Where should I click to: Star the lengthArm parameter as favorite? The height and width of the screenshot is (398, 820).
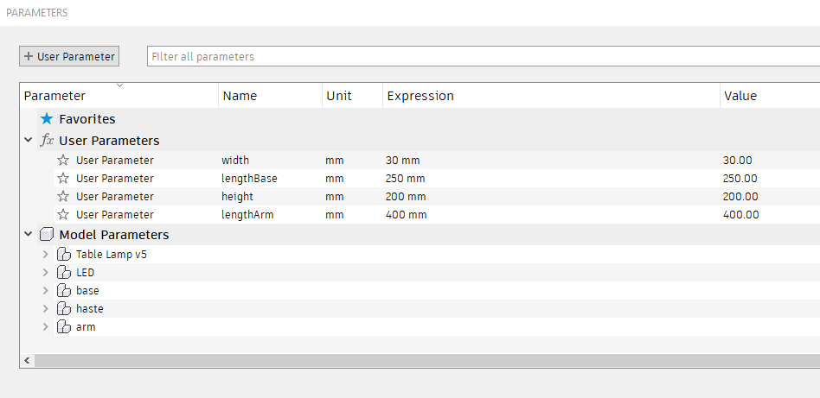click(x=63, y=215)
